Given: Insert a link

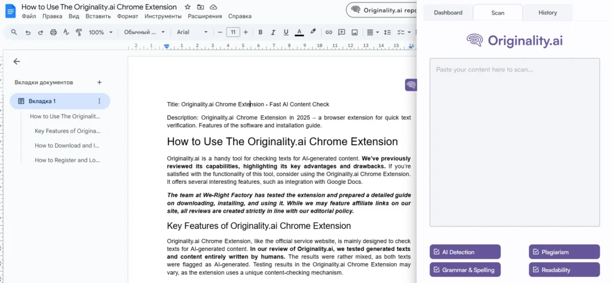Looking at the screenshot, I should [x=329, y=32].
